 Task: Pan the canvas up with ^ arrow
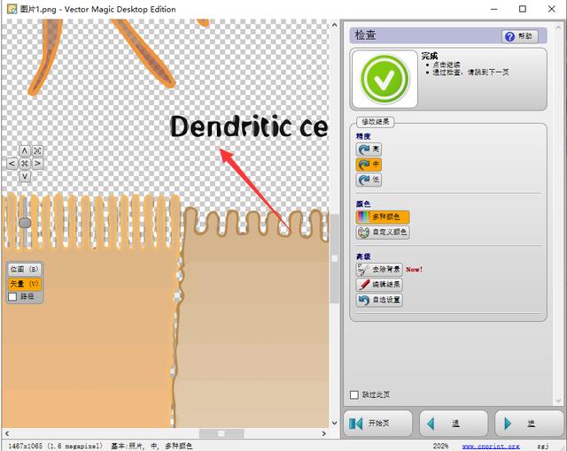pos(25,150)
